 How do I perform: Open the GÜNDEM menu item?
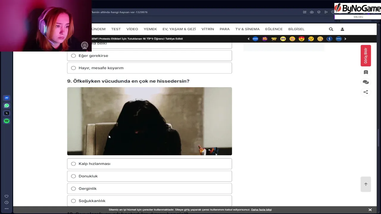[99, 29]
